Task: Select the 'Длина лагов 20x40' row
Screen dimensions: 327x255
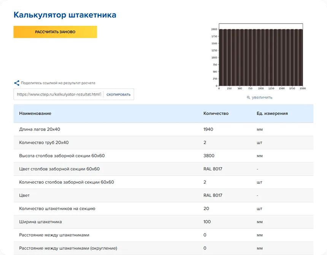Action: 40,129
